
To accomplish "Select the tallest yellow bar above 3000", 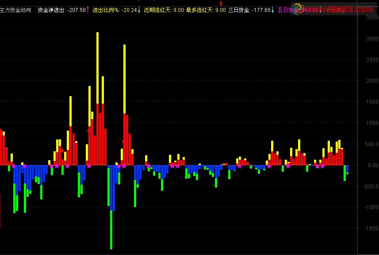I will 97,68.
